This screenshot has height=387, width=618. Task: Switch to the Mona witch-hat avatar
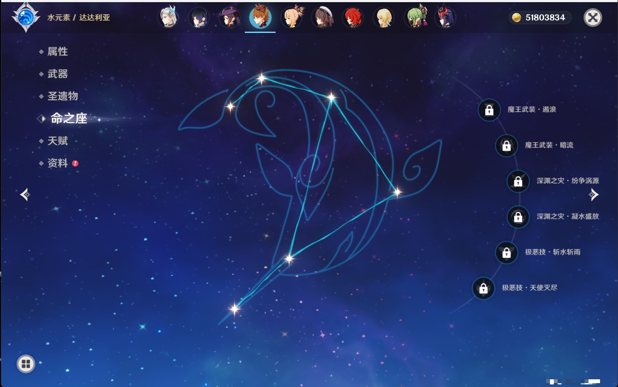pyautogui.click(x=229, y=18)
